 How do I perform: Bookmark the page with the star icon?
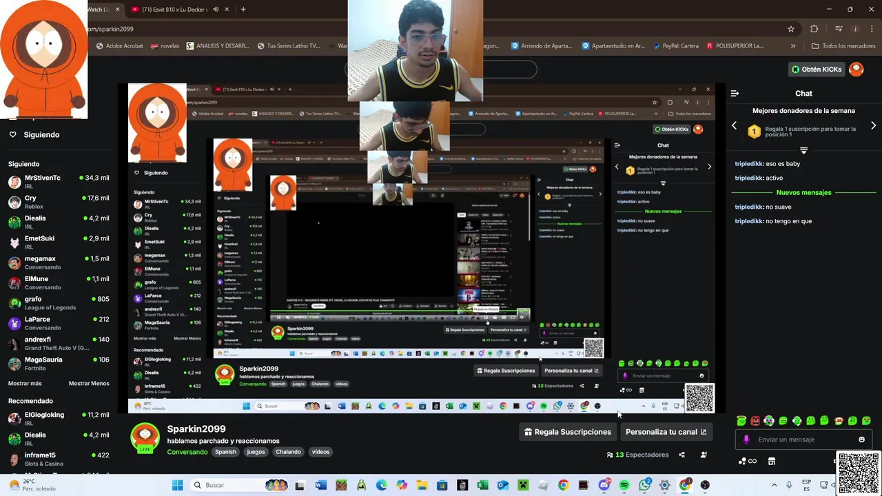point(791,29)
